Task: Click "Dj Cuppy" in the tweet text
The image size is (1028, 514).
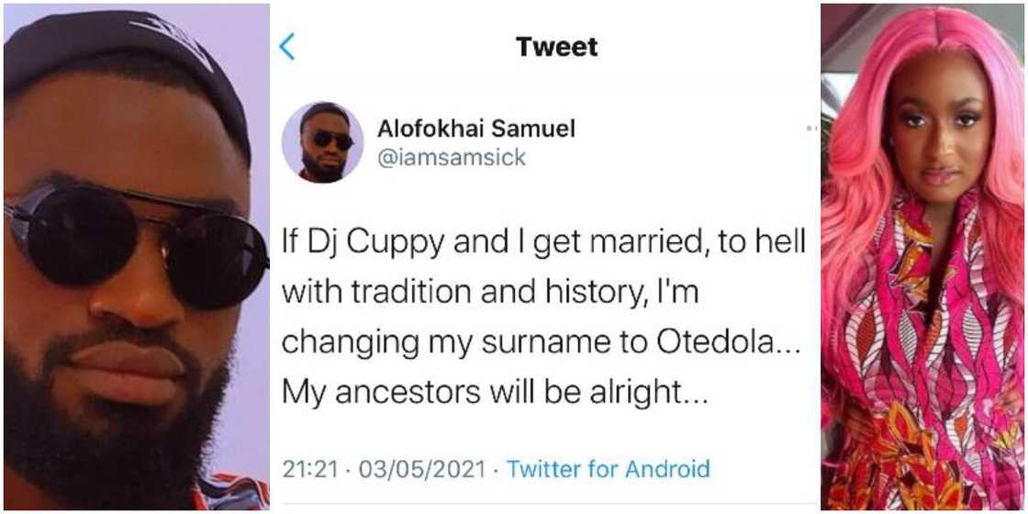Action: tap(370, 243)
